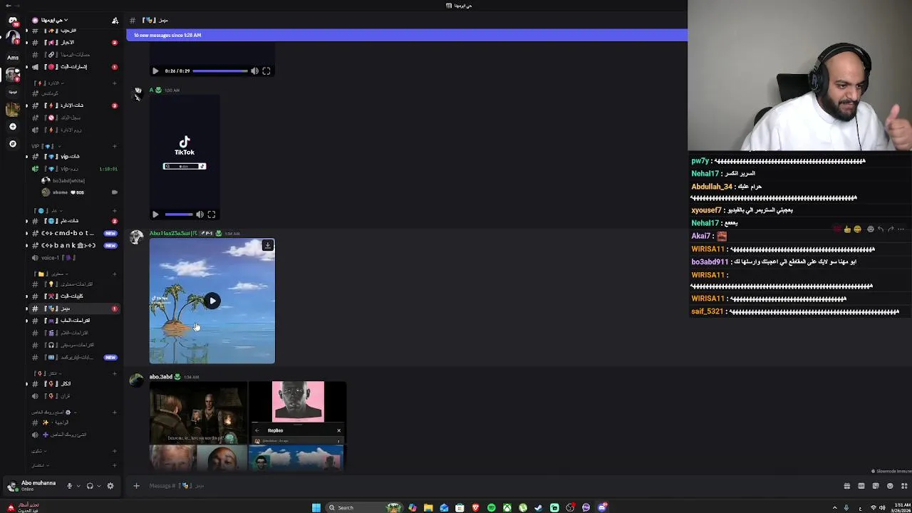Collapse the VIP channel category
This screenshot has width=912, height=513.
[46, 146]
